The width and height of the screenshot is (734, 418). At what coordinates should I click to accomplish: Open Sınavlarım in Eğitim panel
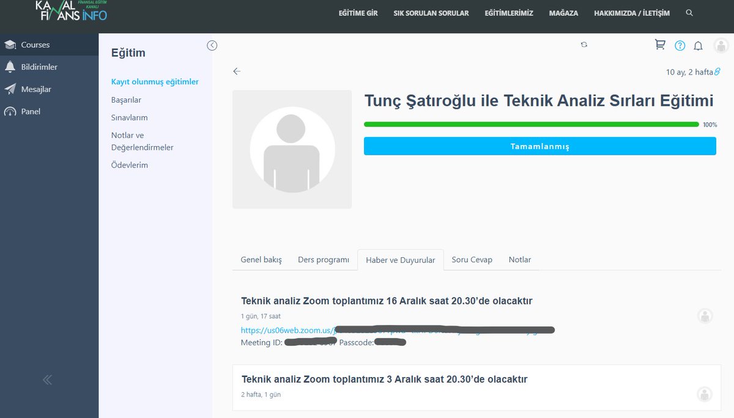tap(129, 117)
